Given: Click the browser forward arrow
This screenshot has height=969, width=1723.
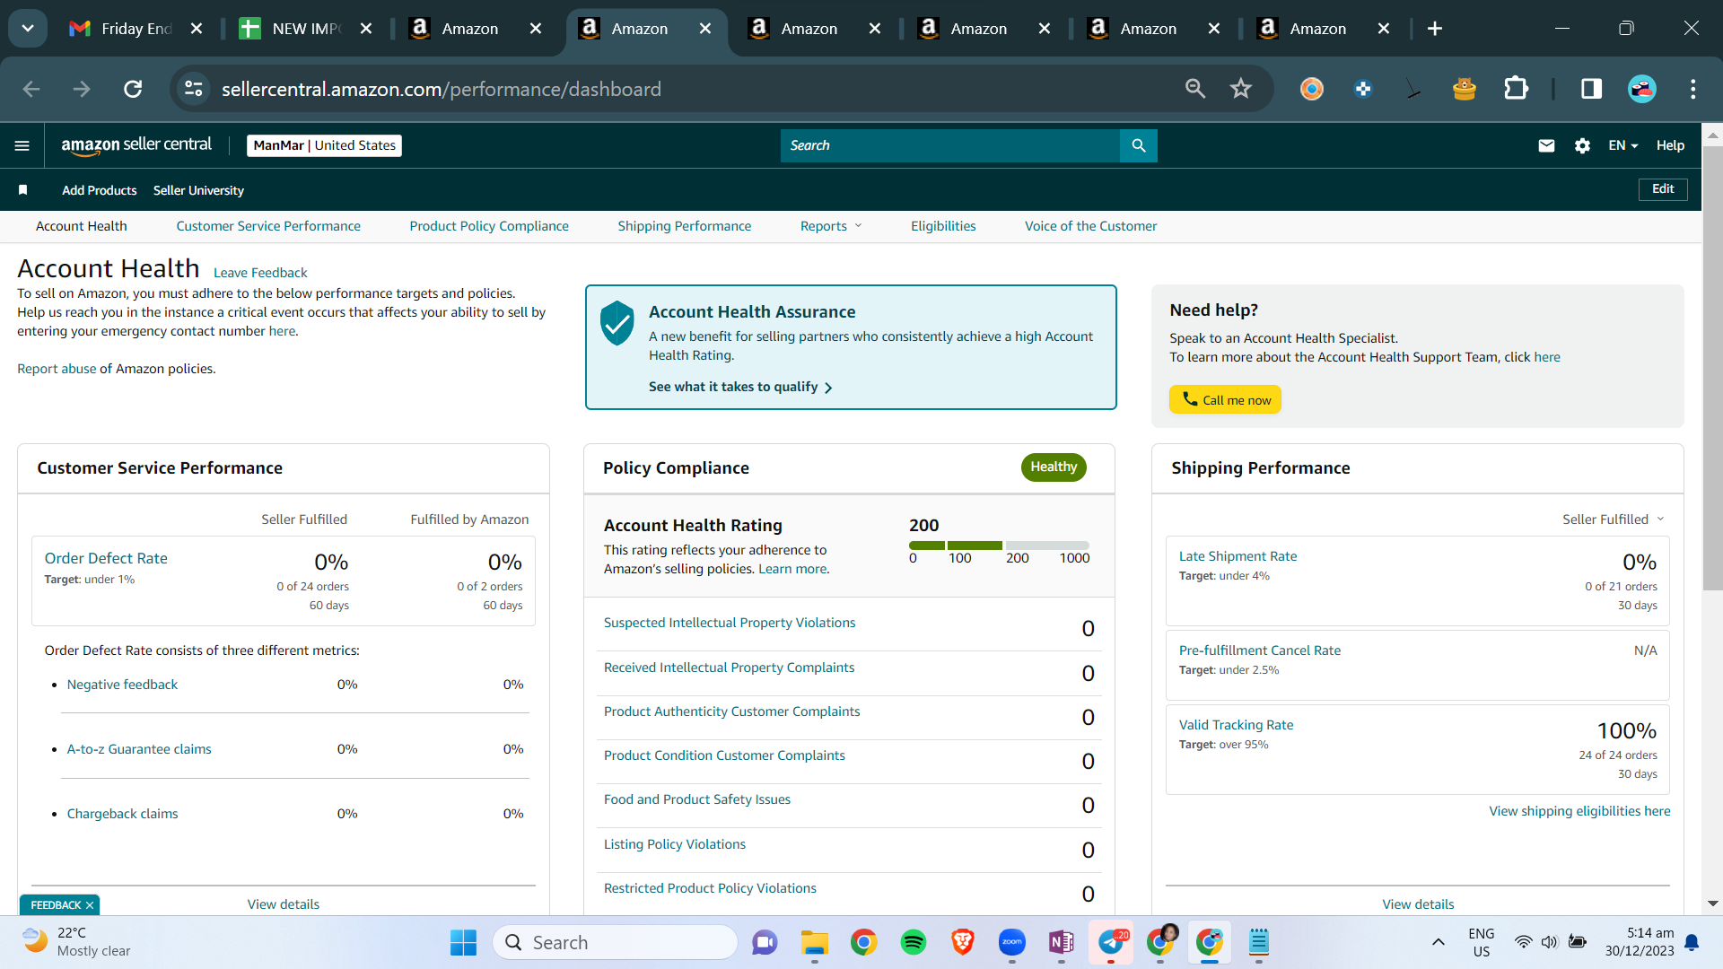Looking at the screenshot, I should pos(82,89).
